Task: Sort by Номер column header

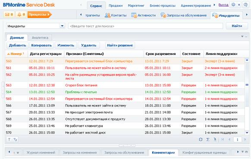Action: (x=16, y=54)
